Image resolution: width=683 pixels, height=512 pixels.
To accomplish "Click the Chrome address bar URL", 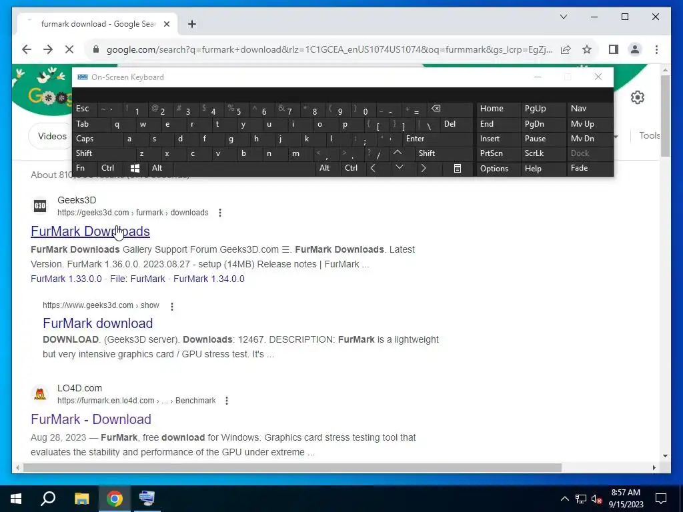I will pyautogui.click(x=329, y=49).
